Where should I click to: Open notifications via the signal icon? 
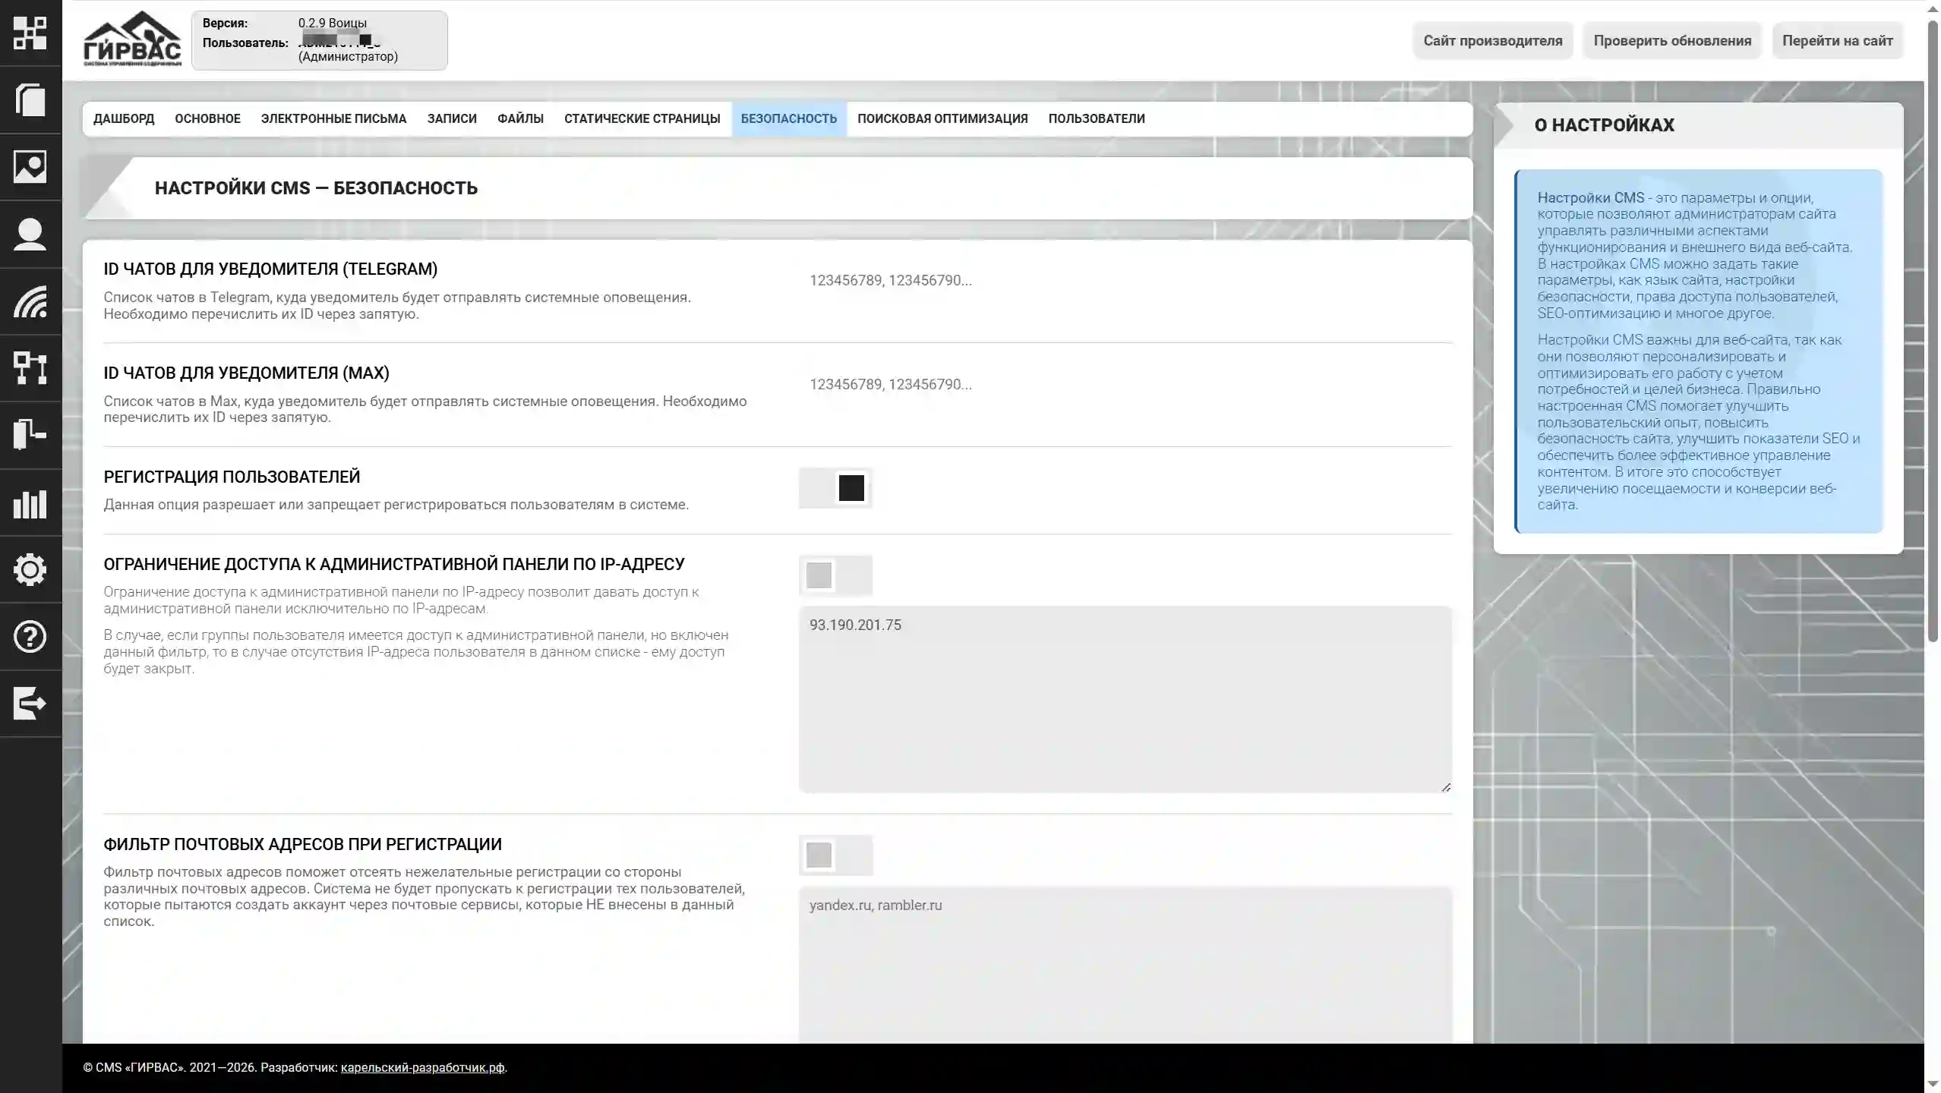pyautogui.click(x=30, y=302)
